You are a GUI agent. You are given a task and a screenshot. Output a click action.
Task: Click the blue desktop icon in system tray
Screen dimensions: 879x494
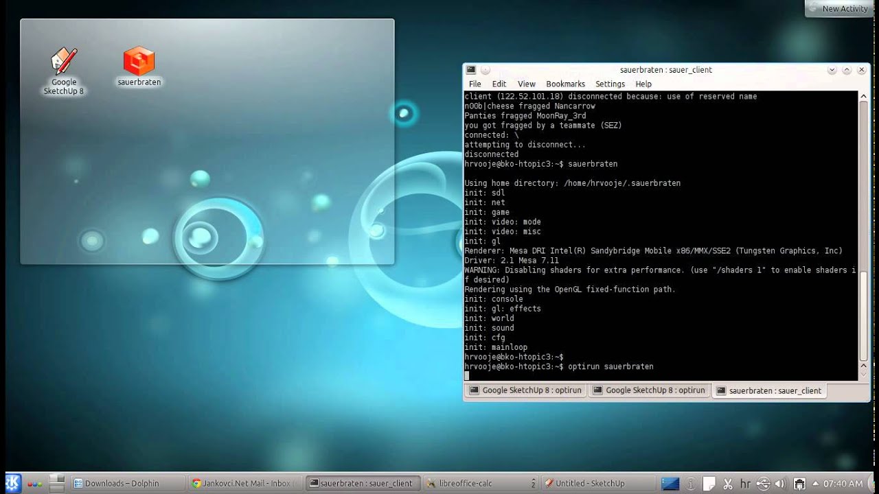click(x=670, y=483)
